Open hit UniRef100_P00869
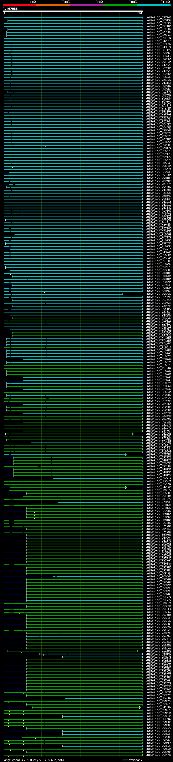This screenshot has width=173, height=762. click(x=158, y=35)
